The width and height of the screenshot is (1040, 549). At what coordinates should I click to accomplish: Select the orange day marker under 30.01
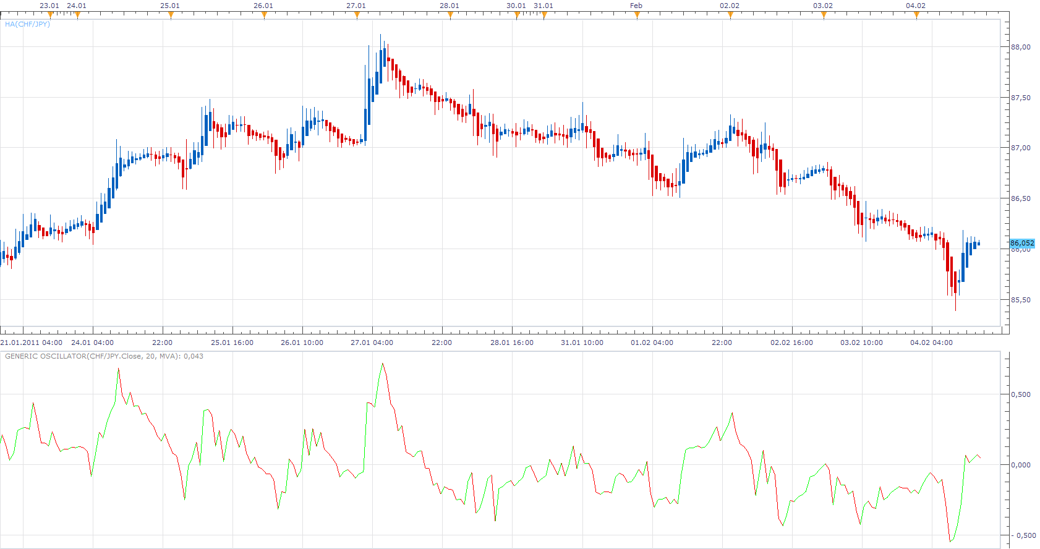coord(517,15)
